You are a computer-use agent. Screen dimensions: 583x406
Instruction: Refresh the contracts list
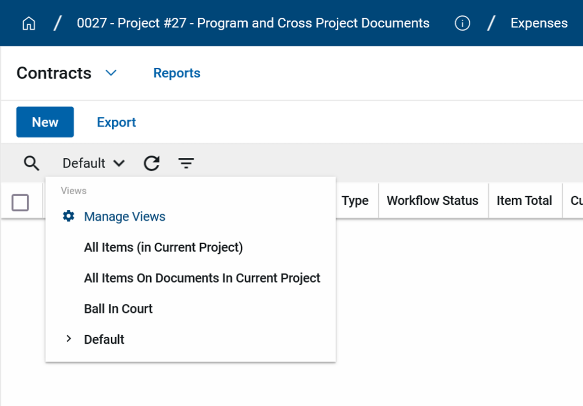pyautogui.click(x=151, y=163)
